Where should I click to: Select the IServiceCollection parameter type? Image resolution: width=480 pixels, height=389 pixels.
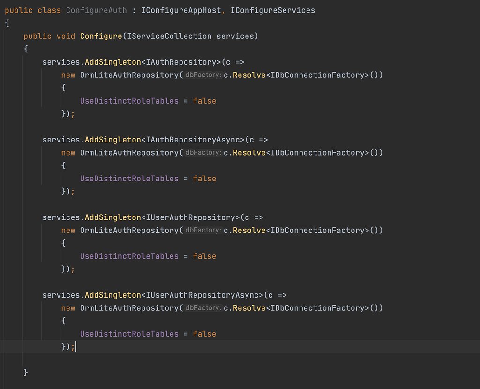[x=171, y=36]
